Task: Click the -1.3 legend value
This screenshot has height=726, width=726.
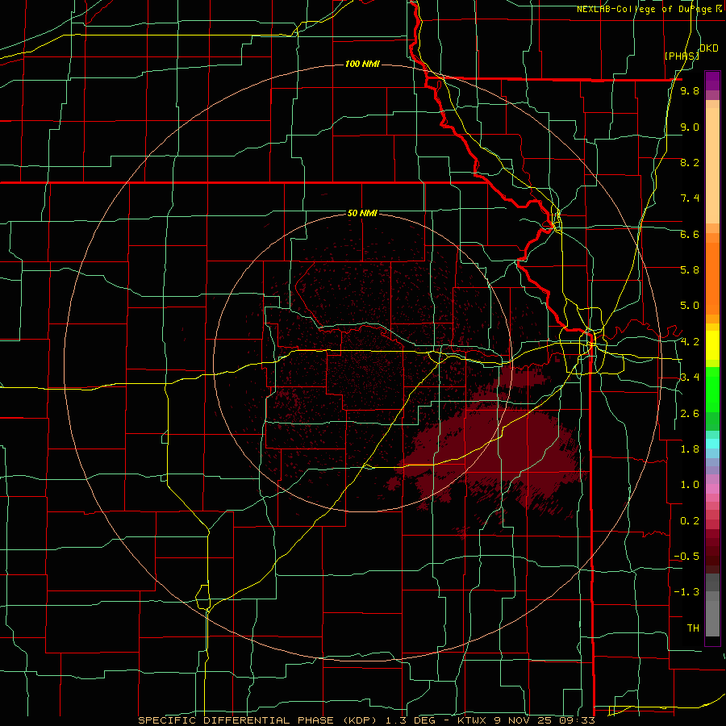Action: 686,592
